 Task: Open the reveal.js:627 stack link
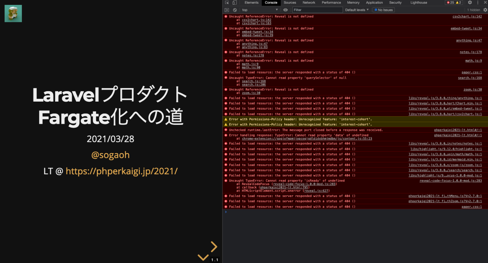pyautogui.click(x=316, y=191)
